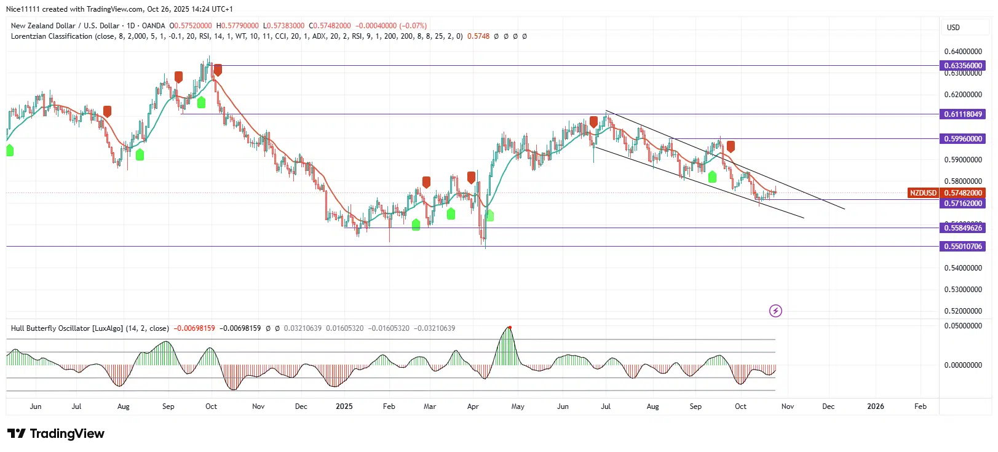
Task: Click the red sell marker at October 2024 peak
Action: [x=217, y=70]
